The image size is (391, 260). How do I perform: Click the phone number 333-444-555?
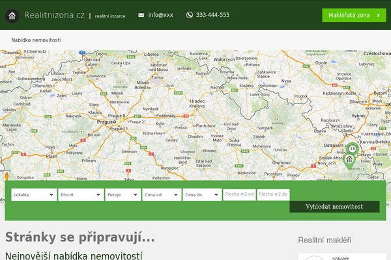click(212, 15)
